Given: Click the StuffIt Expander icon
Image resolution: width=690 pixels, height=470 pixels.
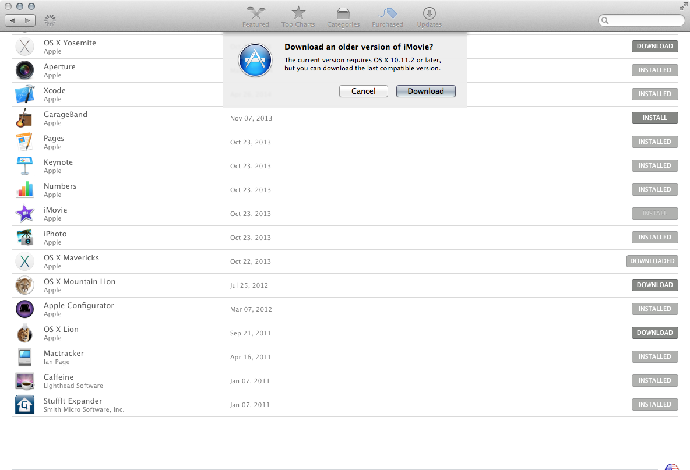Looking at the screenshot, I should pyautogui.click(x=24, y=405).
